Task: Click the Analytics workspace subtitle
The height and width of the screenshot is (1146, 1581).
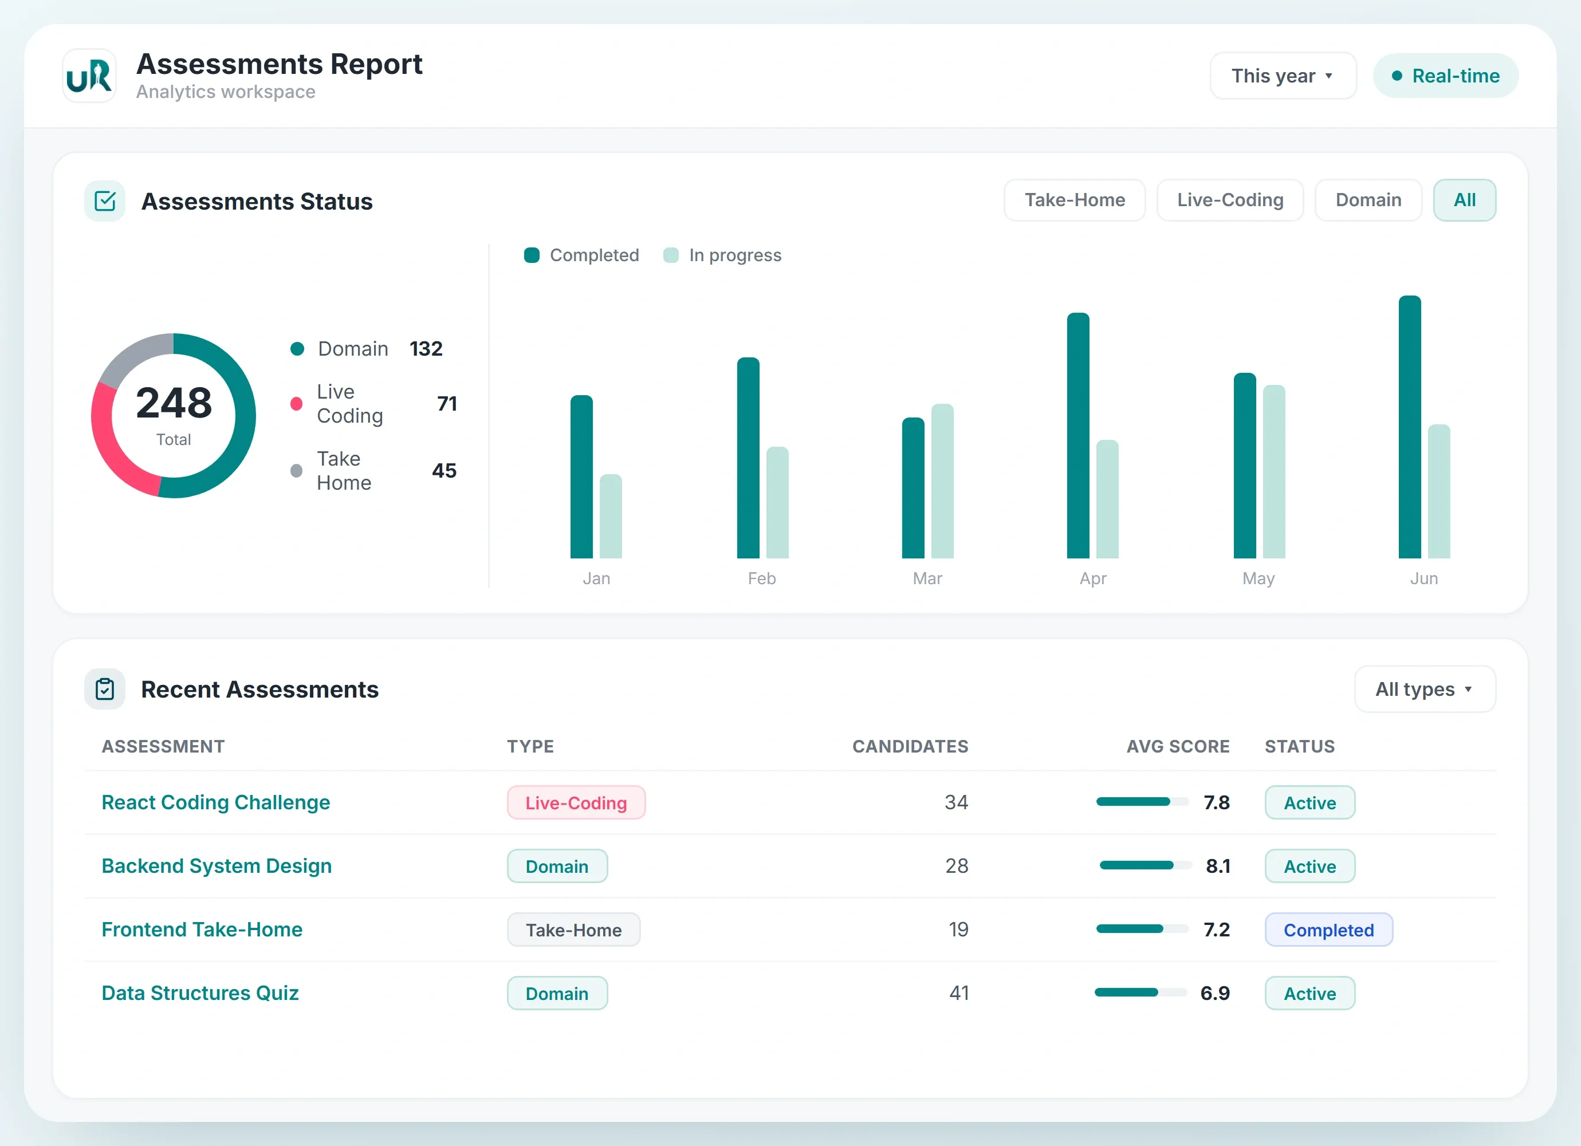Action: (225, 92)
